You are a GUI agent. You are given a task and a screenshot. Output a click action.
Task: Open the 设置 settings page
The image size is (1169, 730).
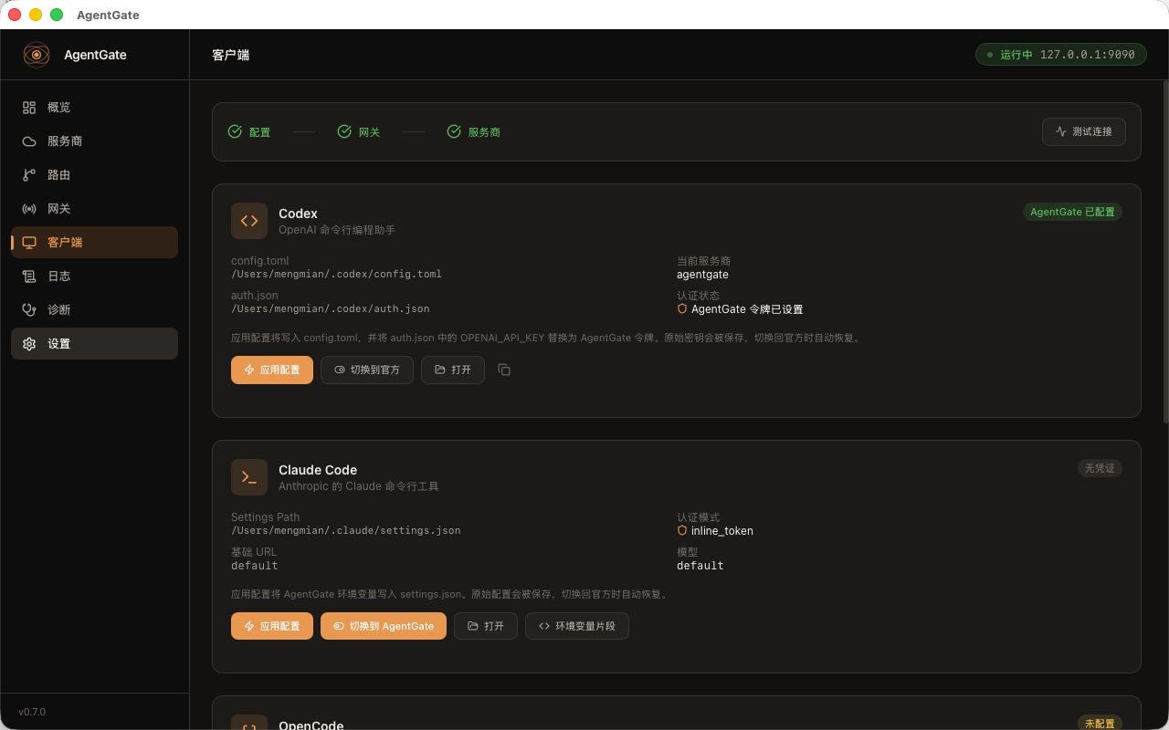pos(94,344)
